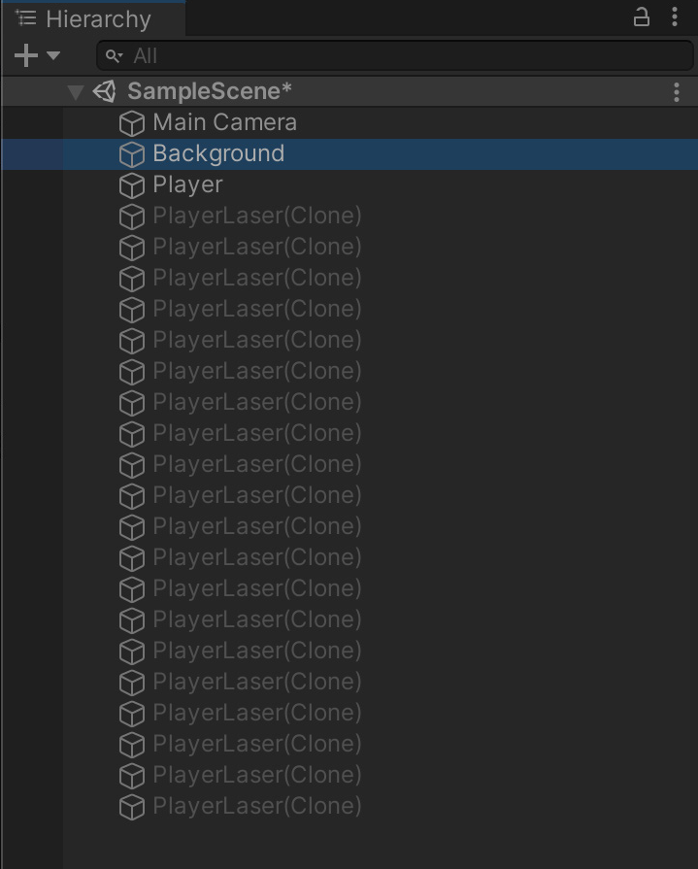Open the SampleScene options kebab menu
This screenshot has width=698, height=869.
[x=677, y=91]
